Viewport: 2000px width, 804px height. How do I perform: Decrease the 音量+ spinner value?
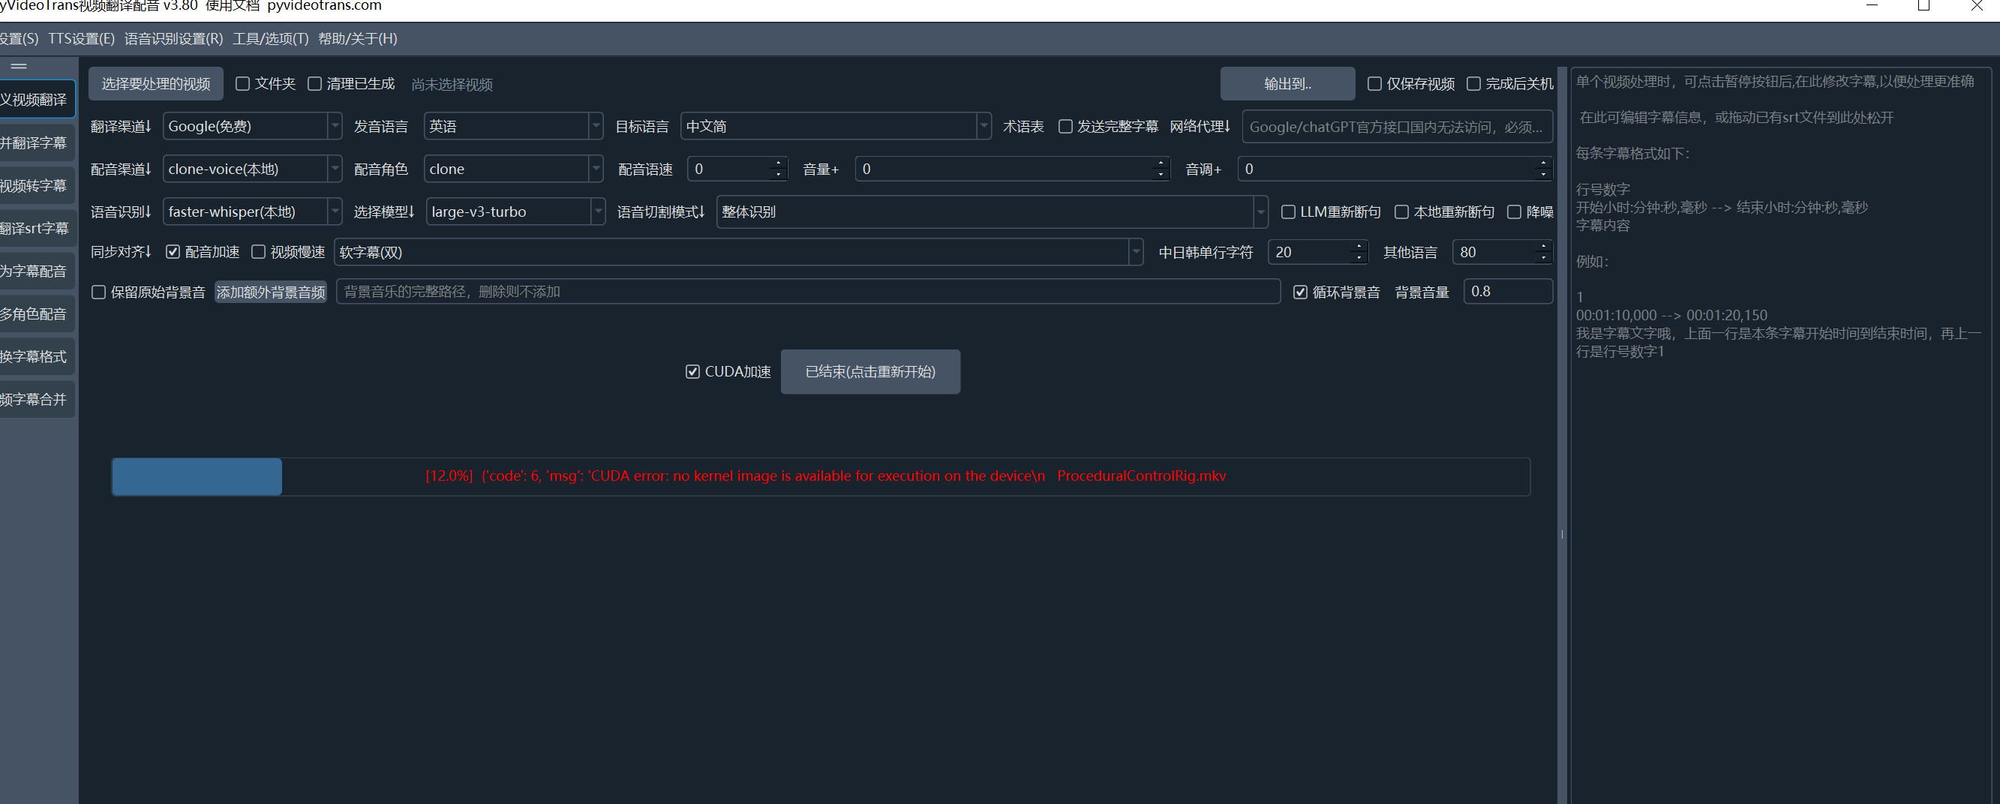click(x=1160, y=175)
